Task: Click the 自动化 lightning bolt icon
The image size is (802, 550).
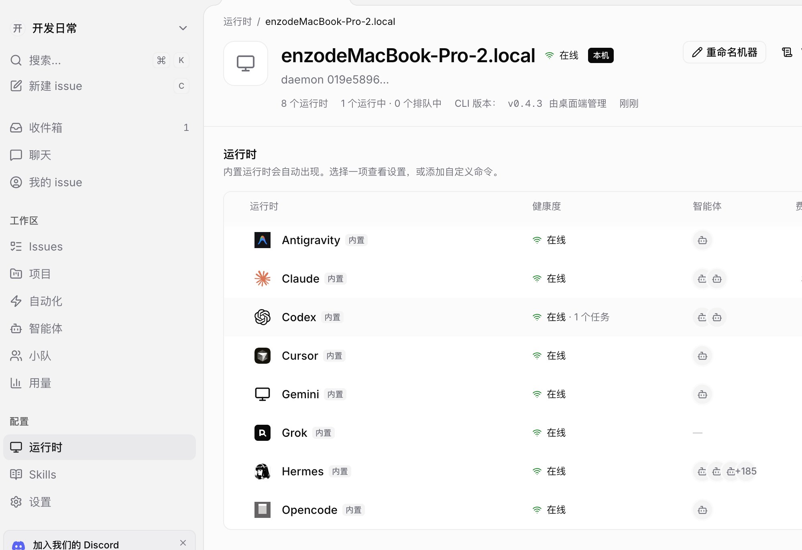Action: tap(16, 301)
